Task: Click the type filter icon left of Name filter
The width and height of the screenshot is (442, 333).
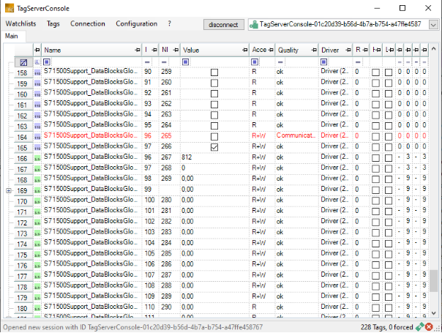Action: 37,62
